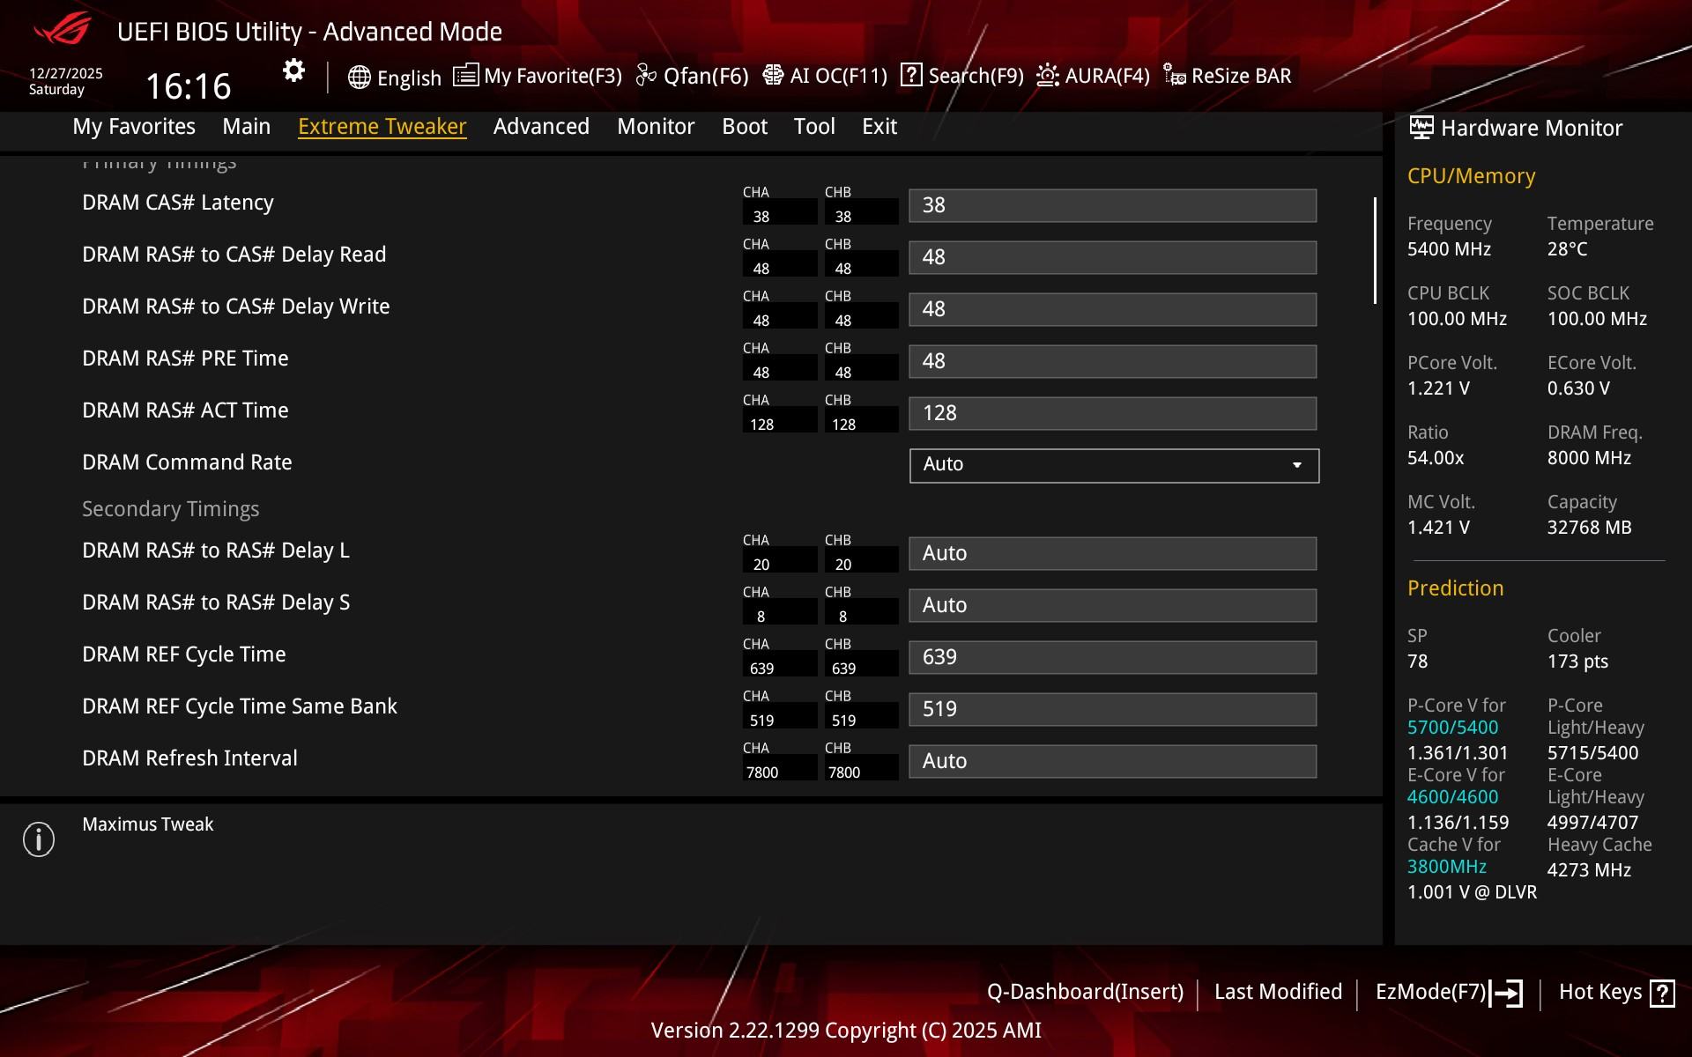This screenshot has height=1057, width=1692.
Task: Switch to EzMode(F7)
Action: (1448, 993)
